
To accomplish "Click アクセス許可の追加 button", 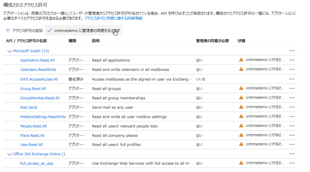I will [24, 30].
